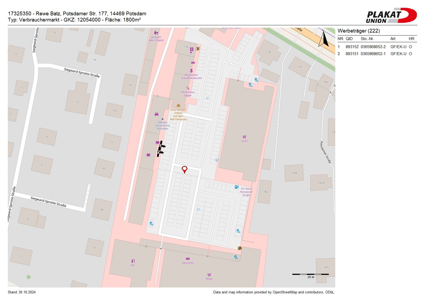Click the Jacques' Wein-Depot bottle icon
The width and height of the screenshot is (426, 302).
pos(156,33)
